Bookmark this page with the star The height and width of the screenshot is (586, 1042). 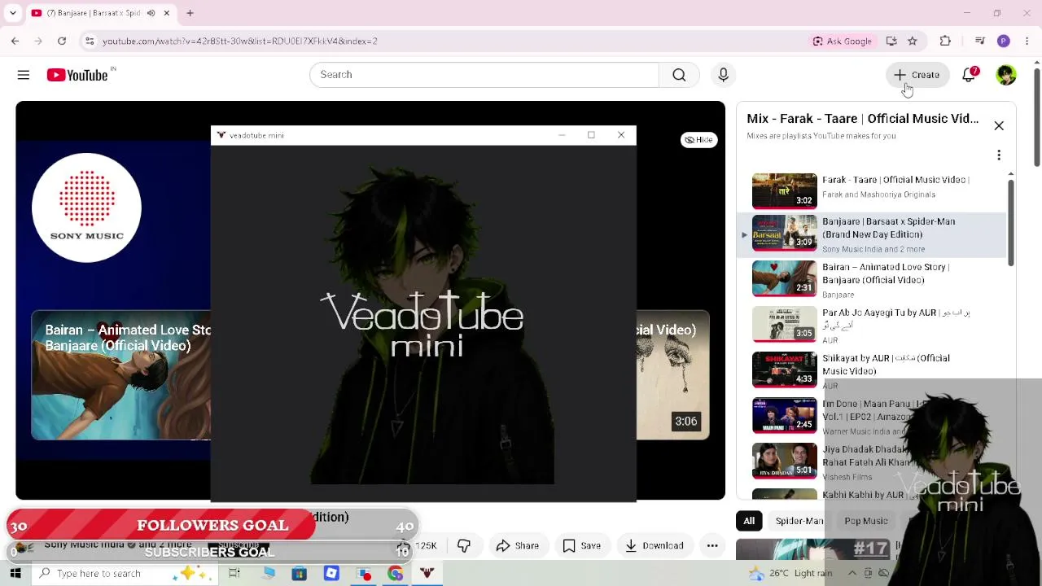(x=913, y=41)
